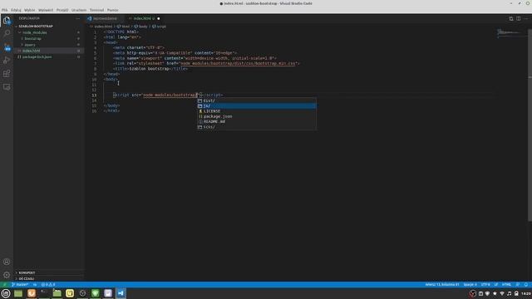532x299 pixels.
Task: Click remote window indicator in status bar
Action: click(4, 285)
